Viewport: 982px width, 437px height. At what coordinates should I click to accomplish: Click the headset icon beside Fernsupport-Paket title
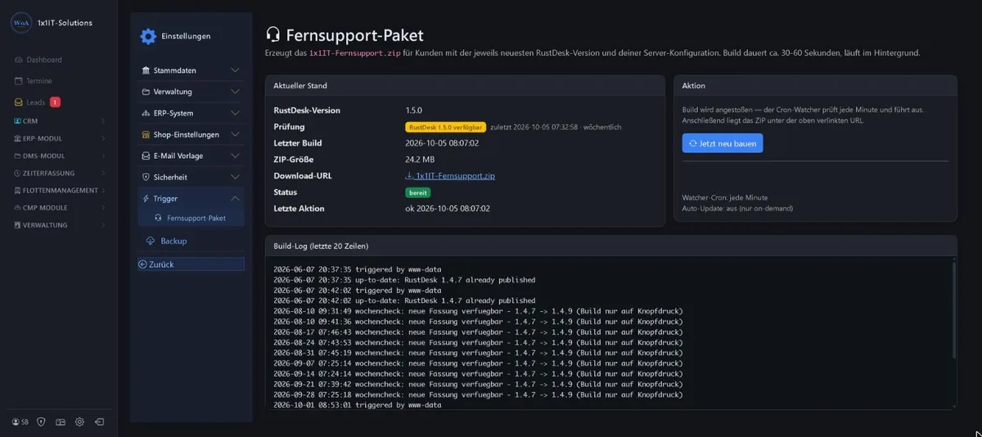point(273,34)
